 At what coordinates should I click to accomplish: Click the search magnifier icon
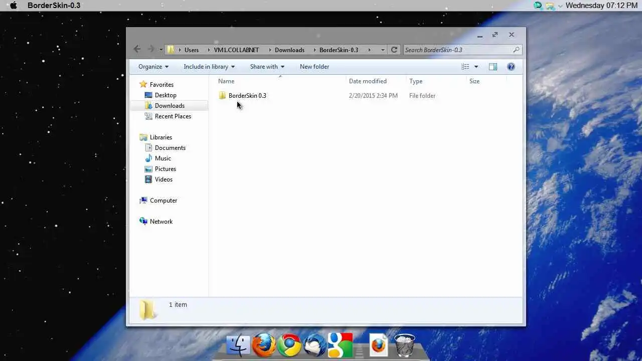(x=516, y=50)
